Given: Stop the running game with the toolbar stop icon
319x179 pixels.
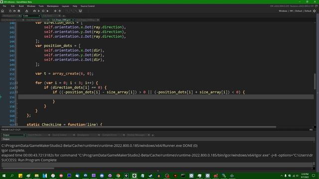Looking at the screenshot, I should tap(43, 11).
